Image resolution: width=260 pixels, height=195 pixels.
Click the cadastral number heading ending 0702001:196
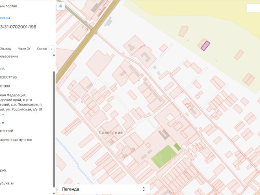18,27
